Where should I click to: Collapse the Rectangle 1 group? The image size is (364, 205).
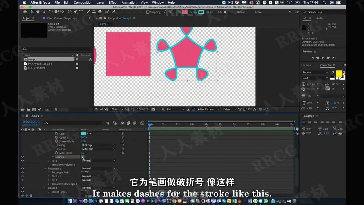45,169
